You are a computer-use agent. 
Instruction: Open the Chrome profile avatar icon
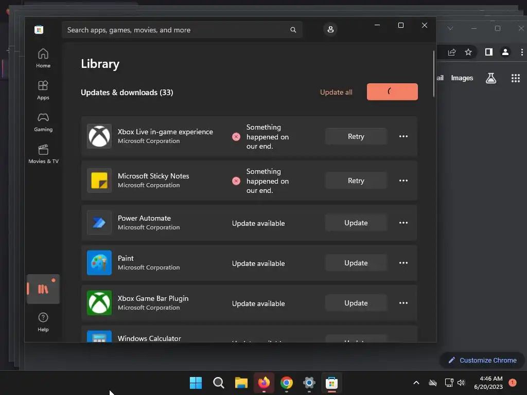(x=505, y=52)
